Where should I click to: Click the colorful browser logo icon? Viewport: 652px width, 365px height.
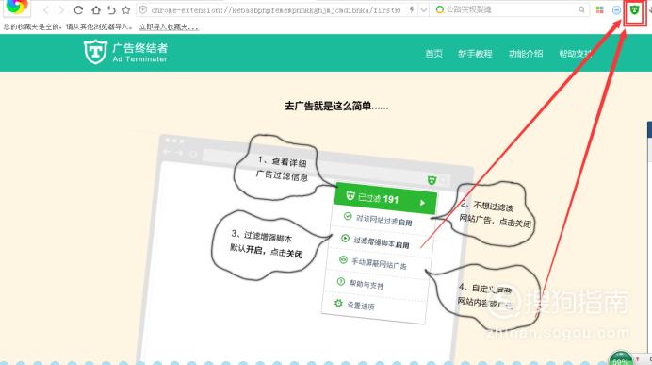point(16,7)
